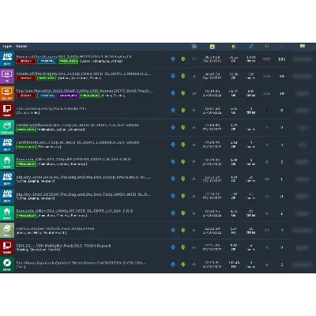Click the HD category icon beside House of the Dragon
The height and width of the screenshot is (316, 316).
[7, 59]
